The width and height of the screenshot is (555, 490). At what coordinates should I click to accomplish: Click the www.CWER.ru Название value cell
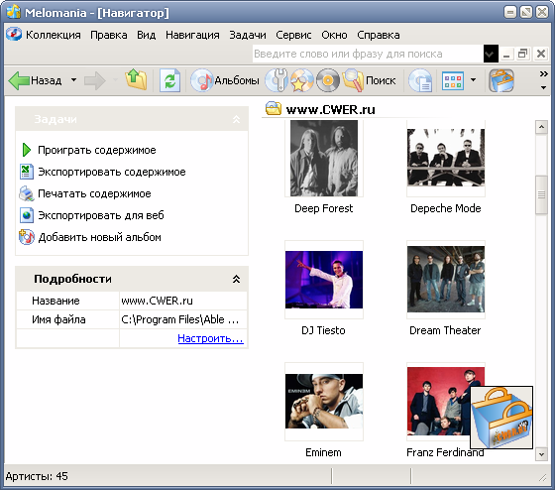point(183,301)
